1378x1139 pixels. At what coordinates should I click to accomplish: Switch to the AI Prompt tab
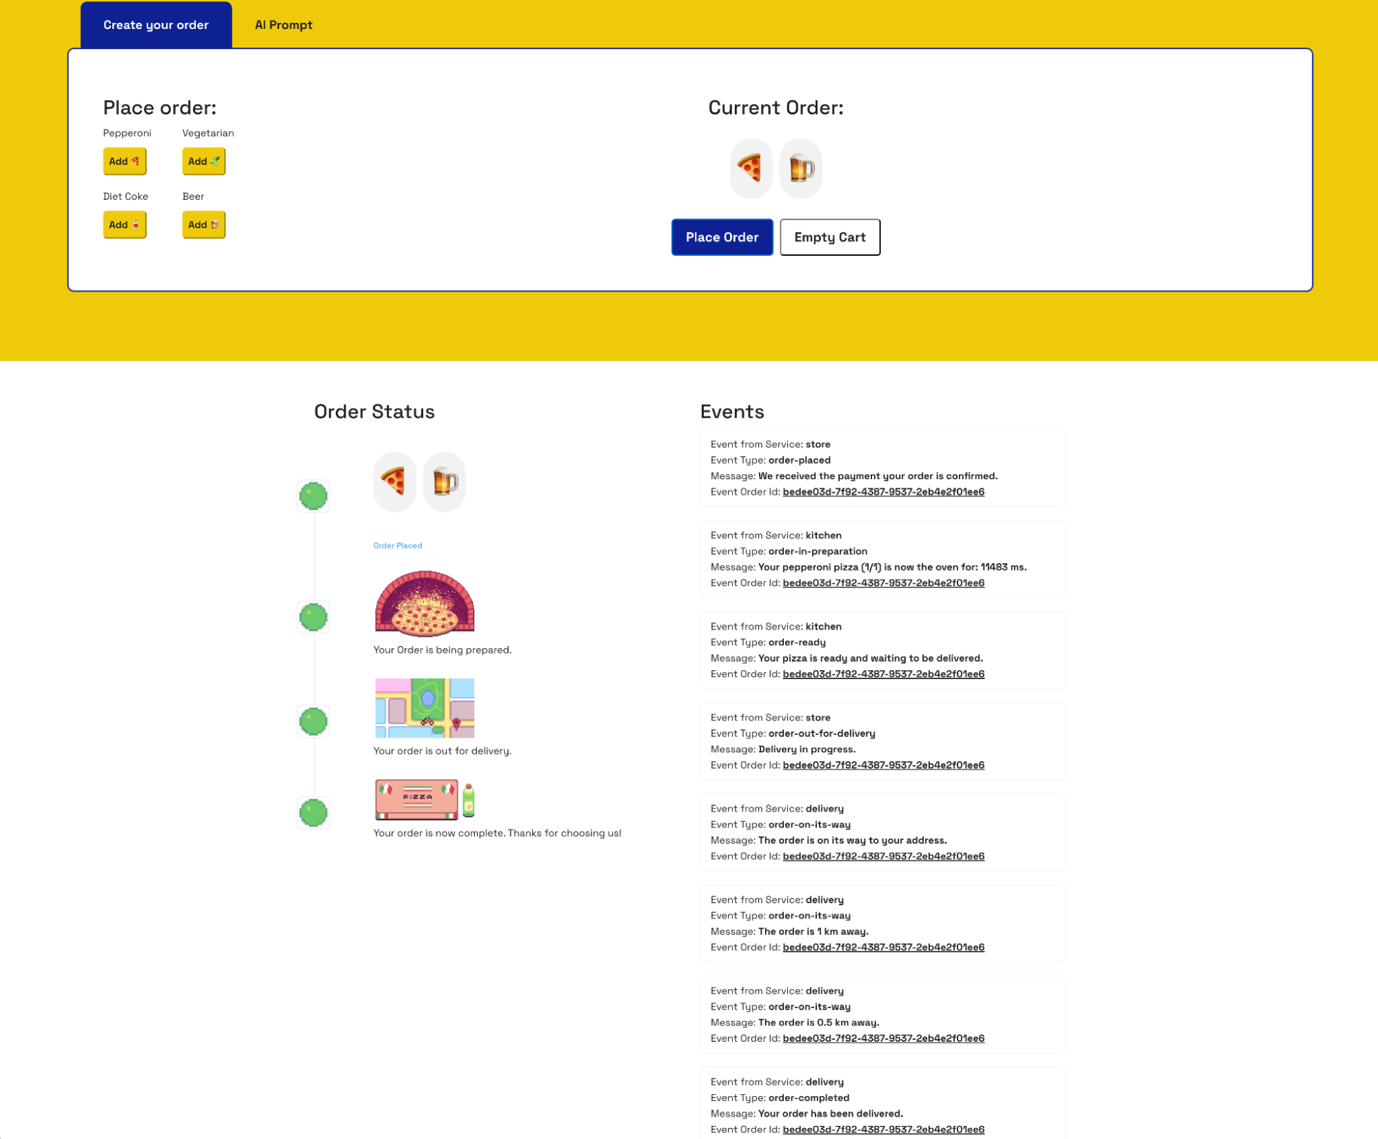tap(283, 25)
